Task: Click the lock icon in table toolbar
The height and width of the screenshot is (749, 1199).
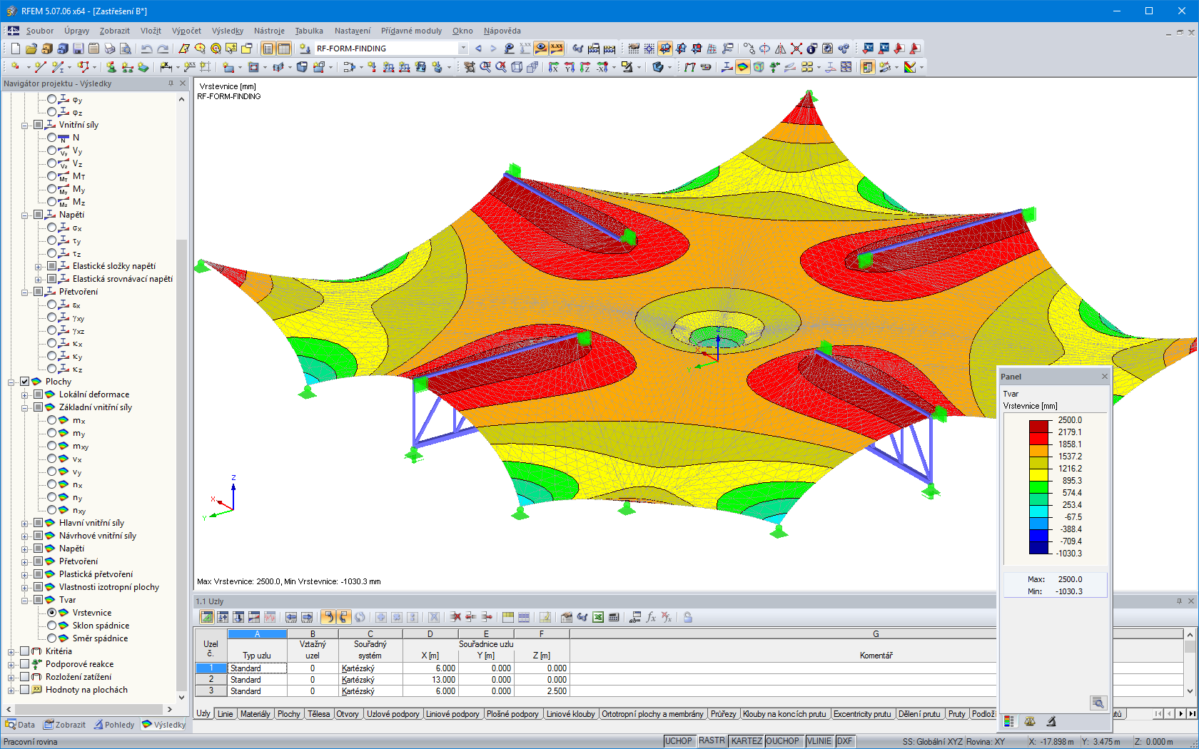Action: 688,617
